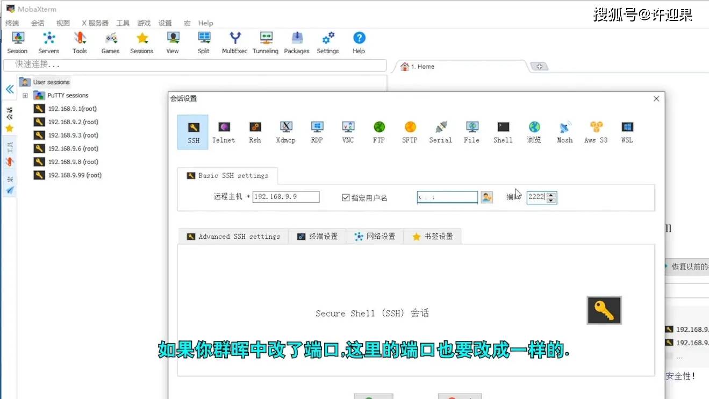The height and width of the screenshot is (399, 709).
Task: Open the Packages toolbar icon
Action: click(x=297, y=42)
